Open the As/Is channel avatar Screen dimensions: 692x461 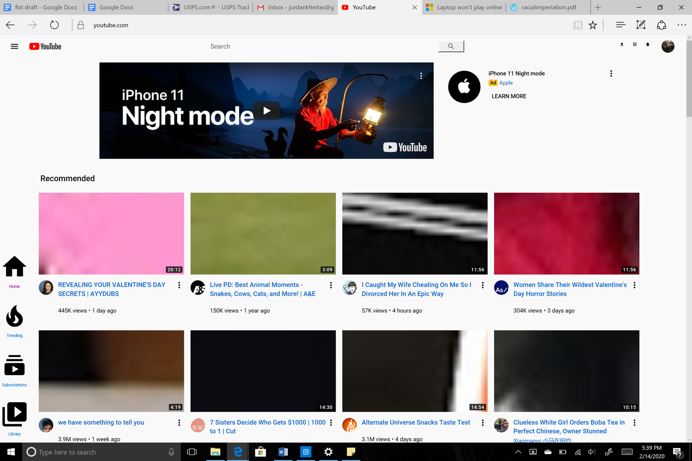[501, 287]
